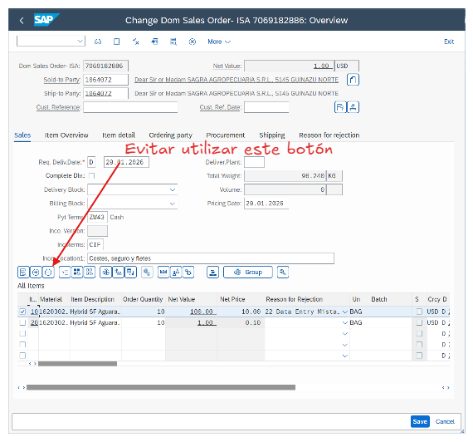Open the Procurement tab
This screenshot has width=473, height=442.
coord(226,135)
